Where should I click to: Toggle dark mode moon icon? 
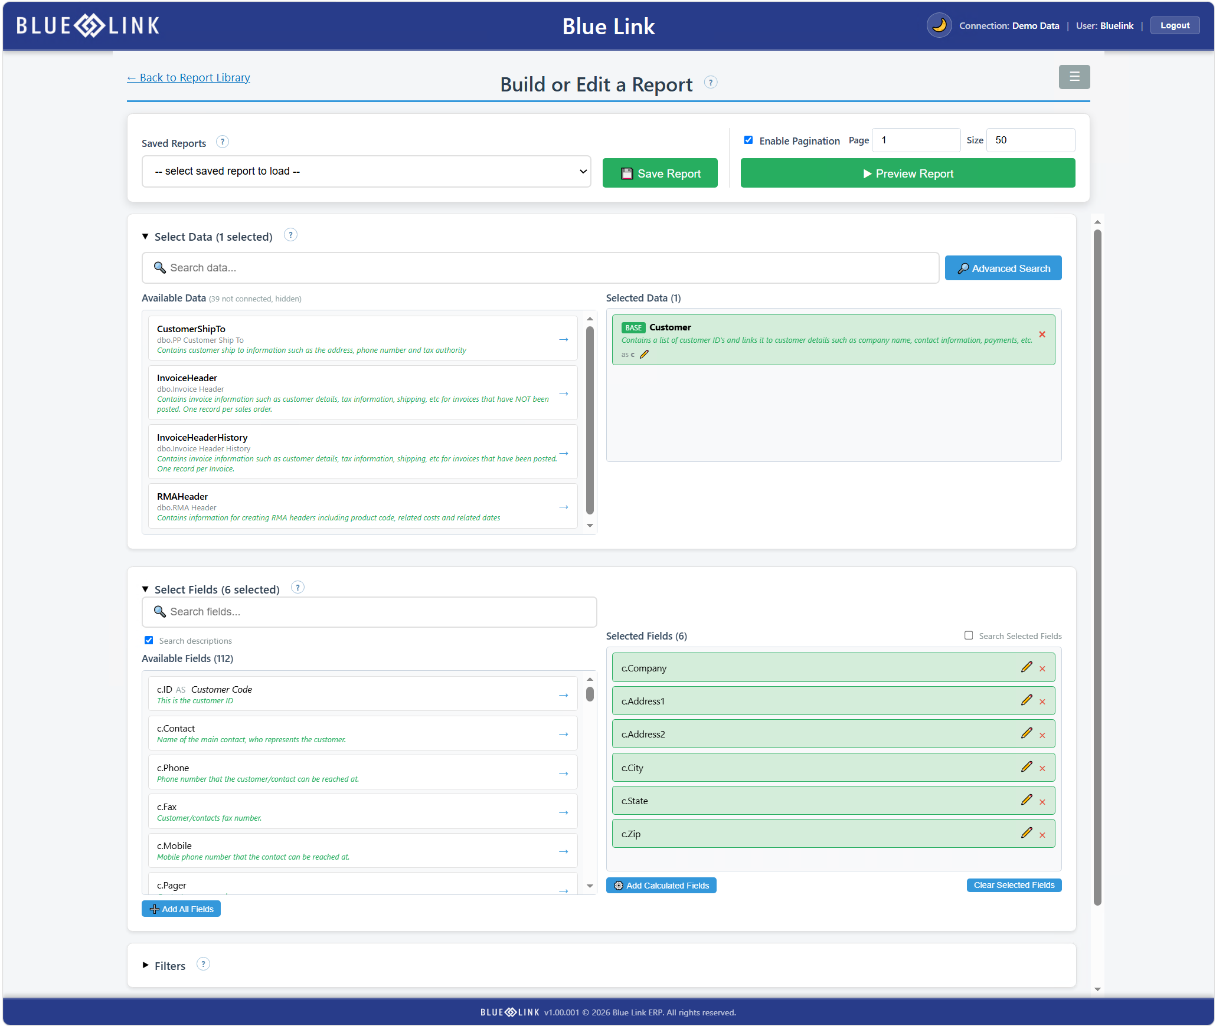(x=939, y=25)
